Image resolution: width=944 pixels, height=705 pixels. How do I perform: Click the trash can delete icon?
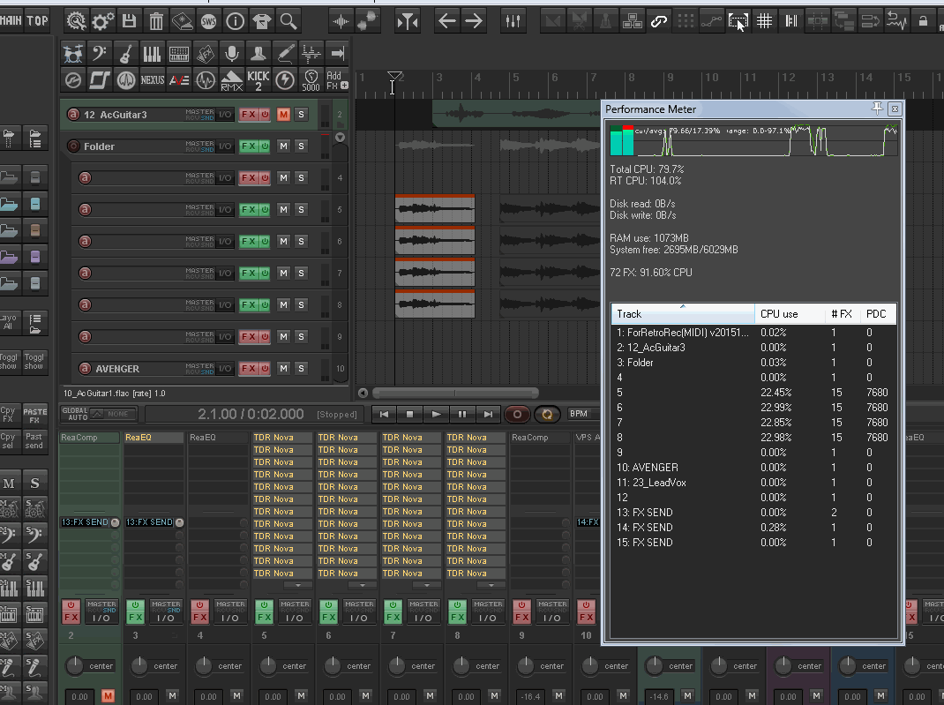[x=156, y=21]
